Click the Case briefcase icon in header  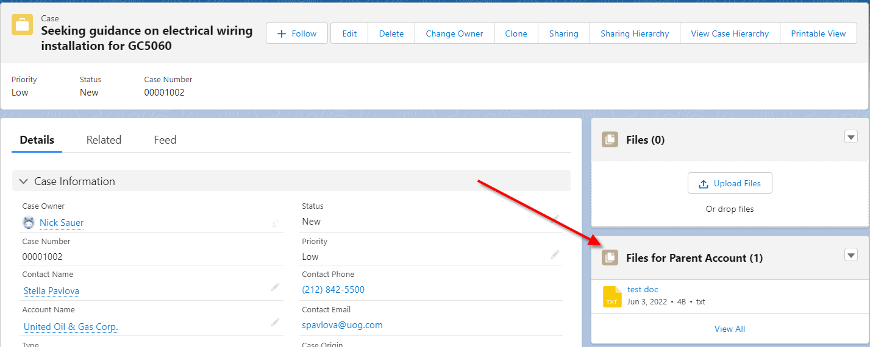coord(22,25)
